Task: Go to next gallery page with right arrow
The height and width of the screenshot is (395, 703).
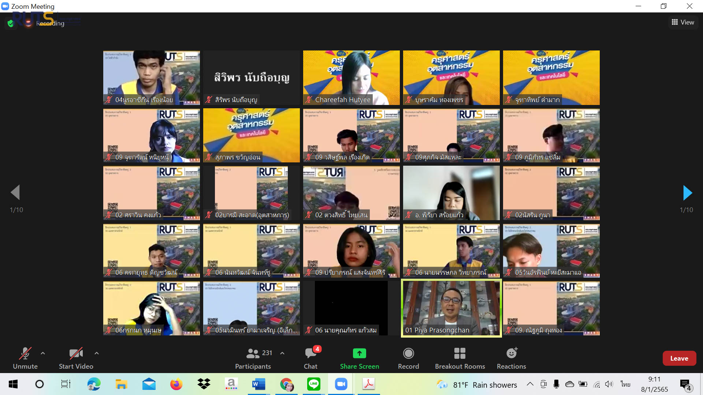Action: (x=687, y=193)
